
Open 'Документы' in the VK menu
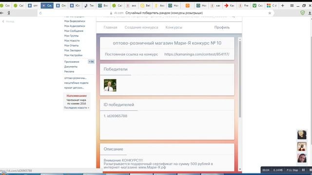point(71,67)
